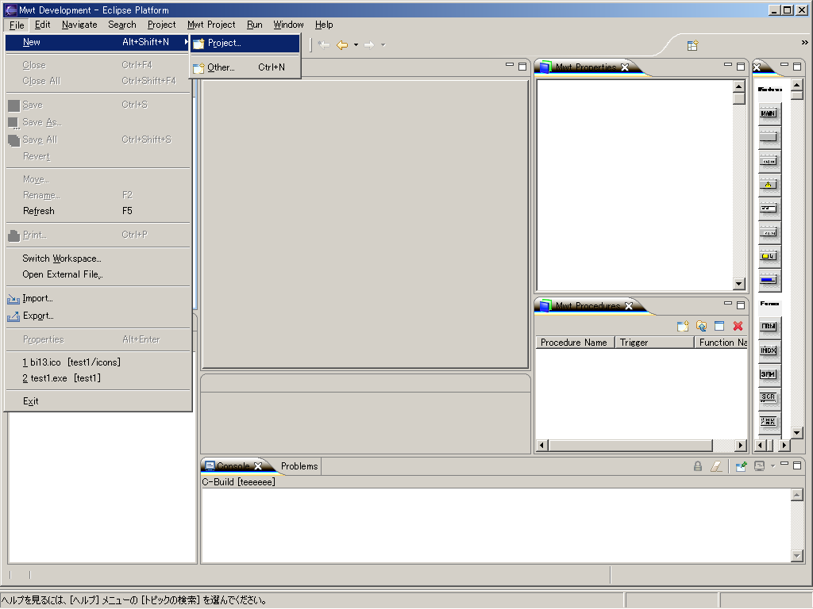Open the Edit menu
Image resolution: width=813 pixels, height=609 pixels.
click(x=43, y=25)
